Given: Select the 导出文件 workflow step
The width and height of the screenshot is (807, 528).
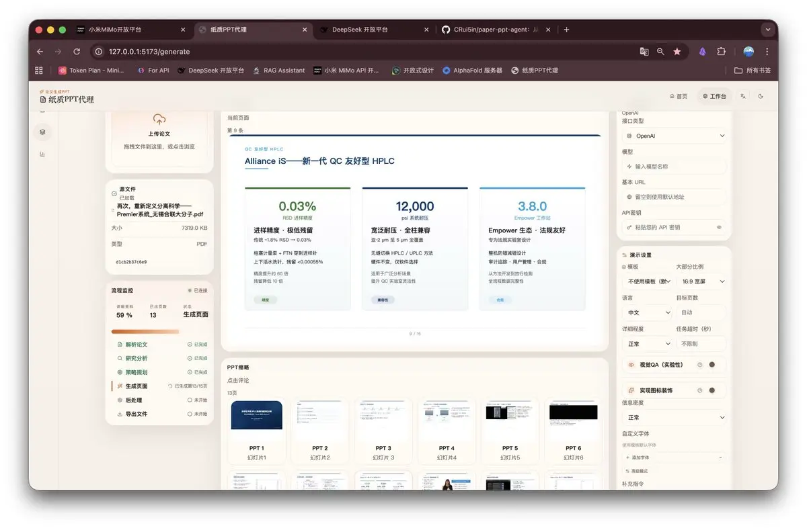Looking at the screenshot, I should tap(159, 414).
